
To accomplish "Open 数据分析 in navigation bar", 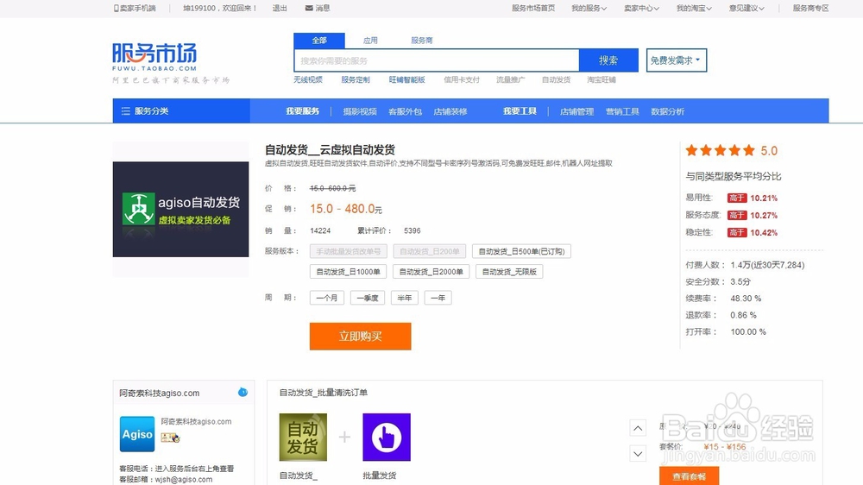I will pos(667,111).
